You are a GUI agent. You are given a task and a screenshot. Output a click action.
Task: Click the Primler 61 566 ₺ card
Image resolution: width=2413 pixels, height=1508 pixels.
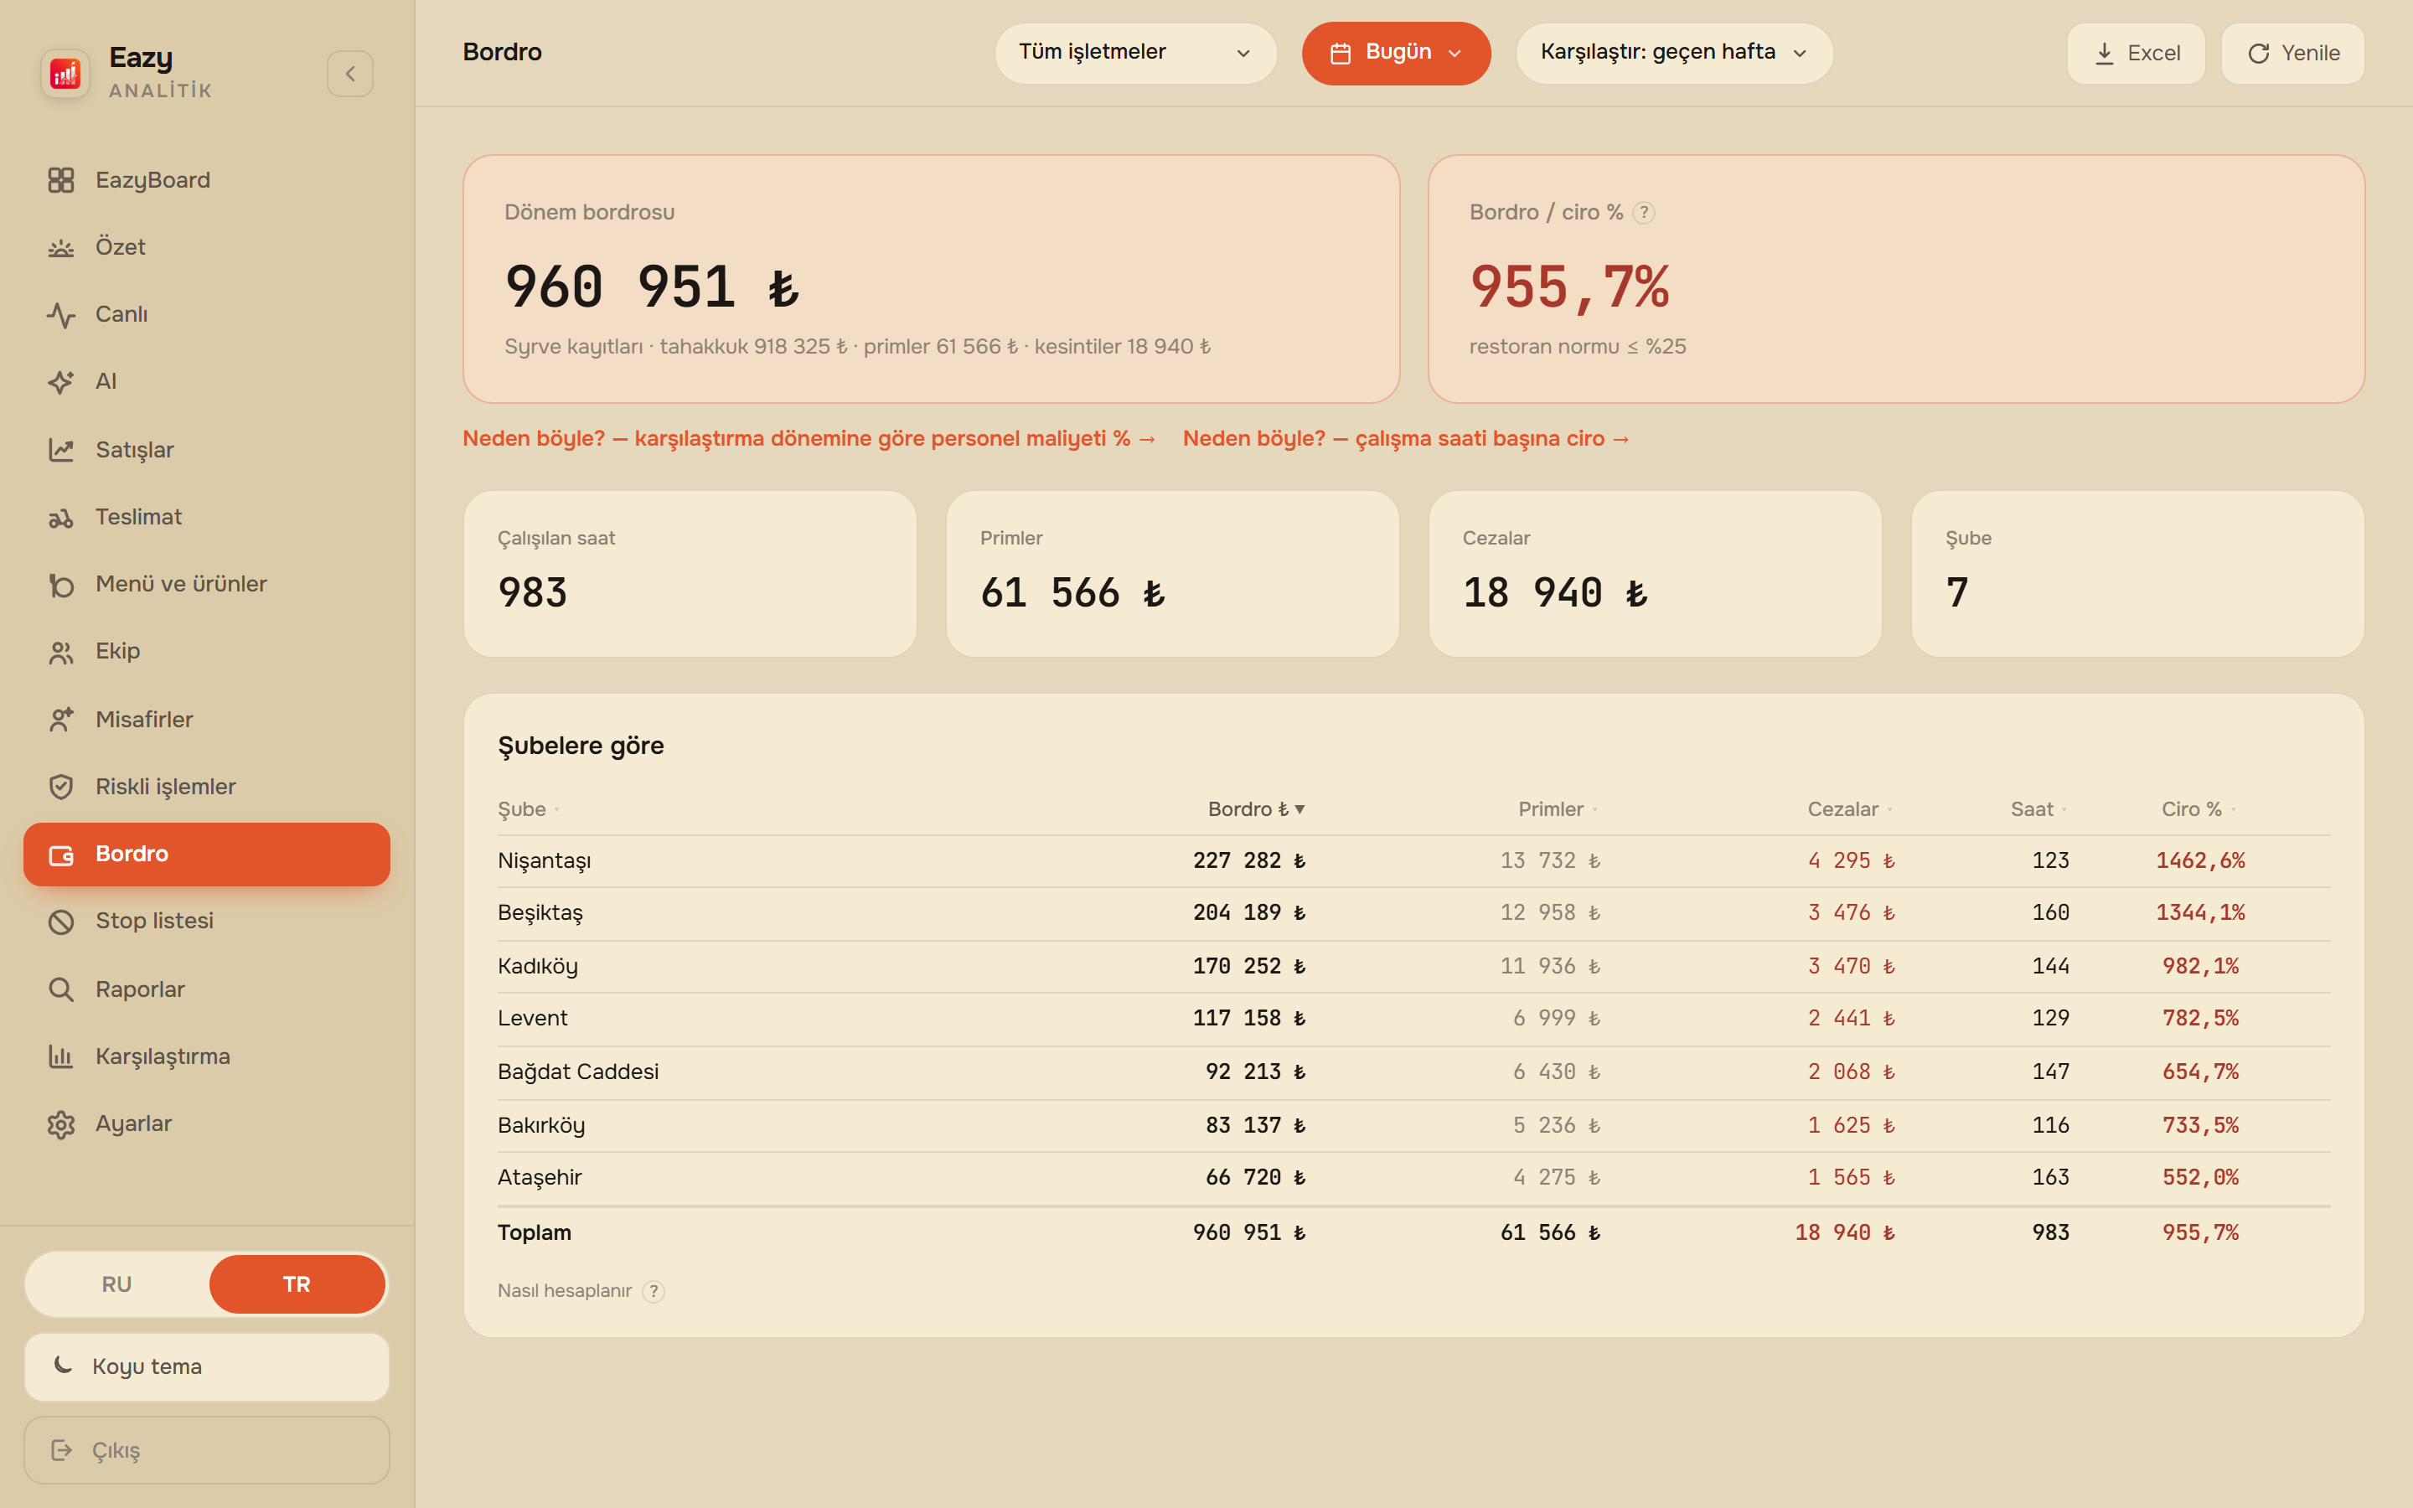click(1173, 574)
